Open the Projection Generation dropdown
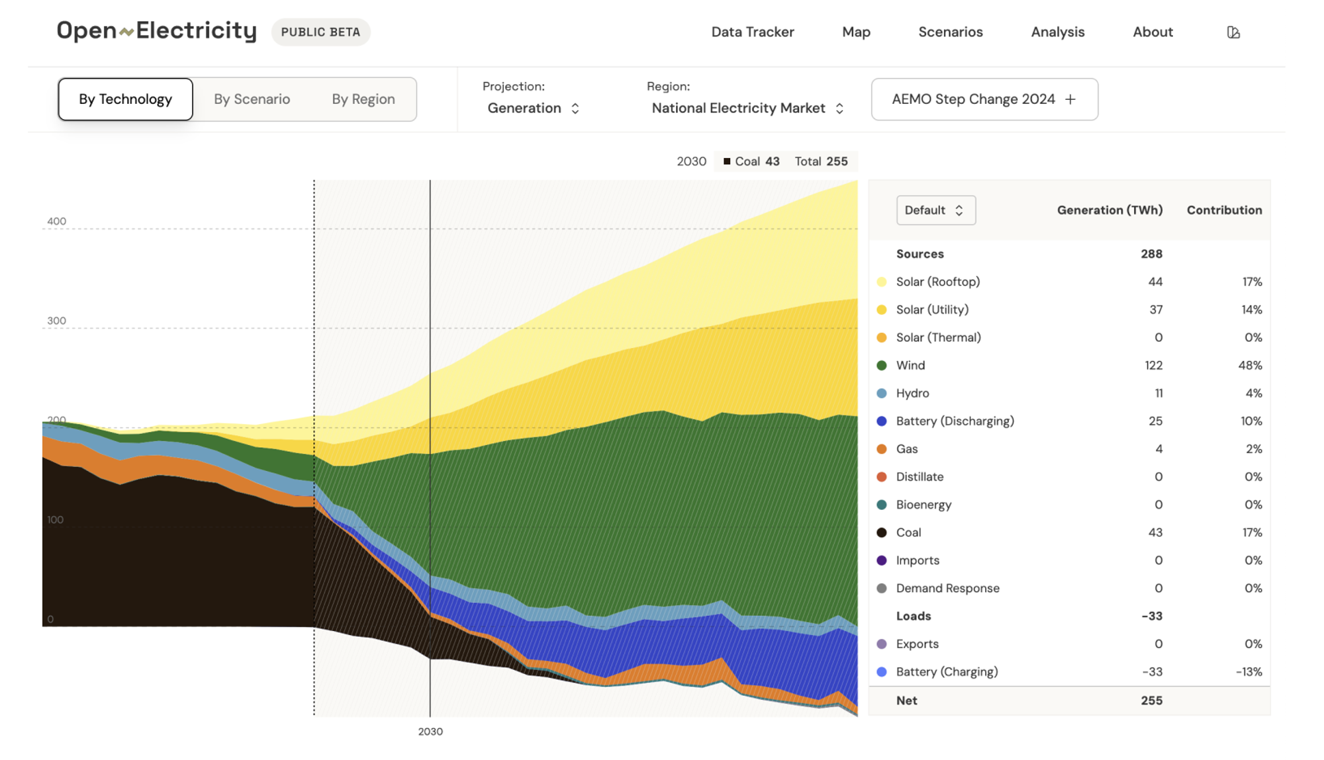This screenshot has width=1324, height=760. click(533, 108)
